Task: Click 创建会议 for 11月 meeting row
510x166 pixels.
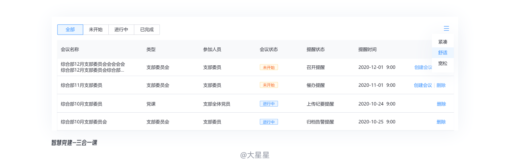Action: [423, 85]
